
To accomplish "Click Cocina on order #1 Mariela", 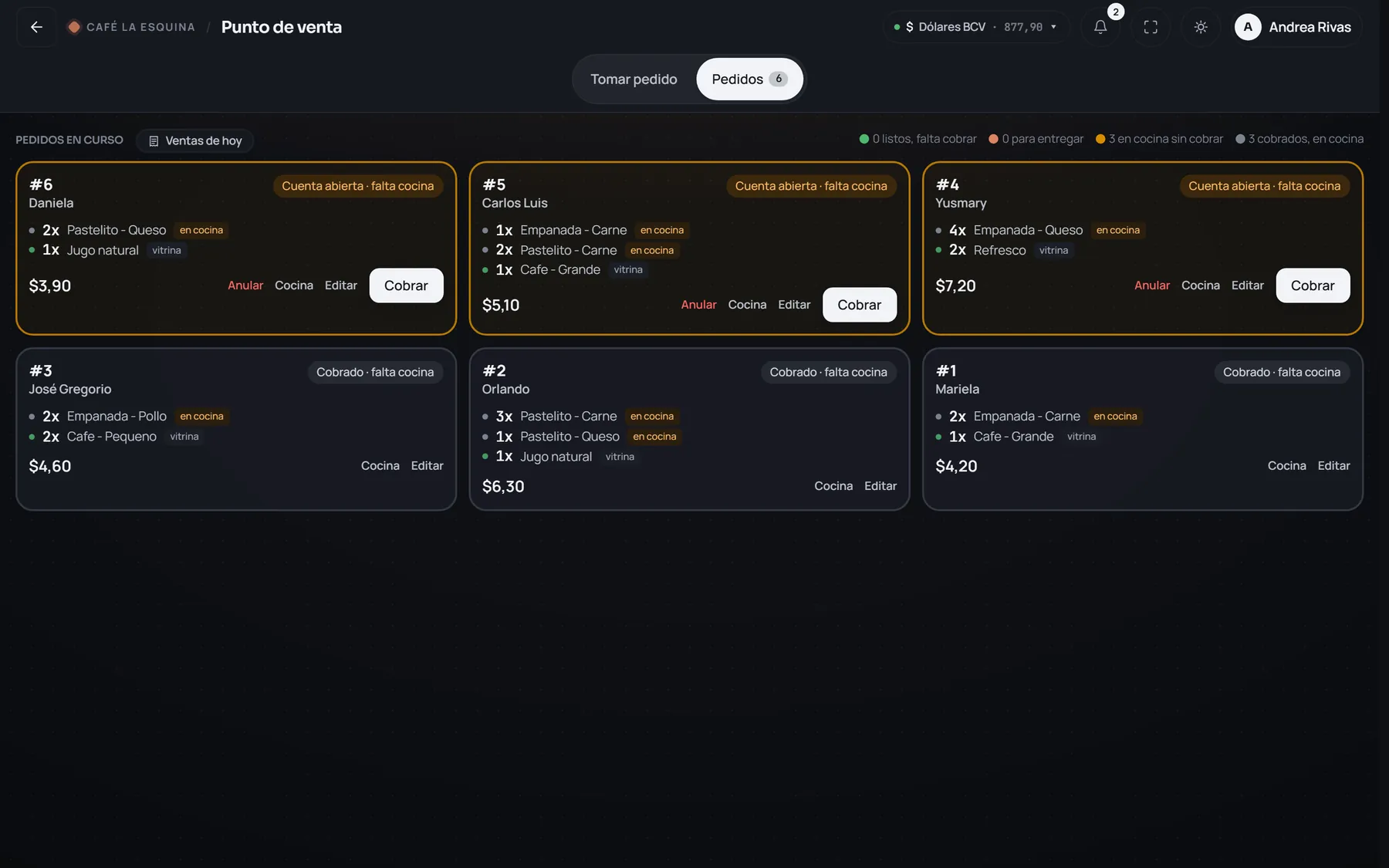I will 1286,466.
